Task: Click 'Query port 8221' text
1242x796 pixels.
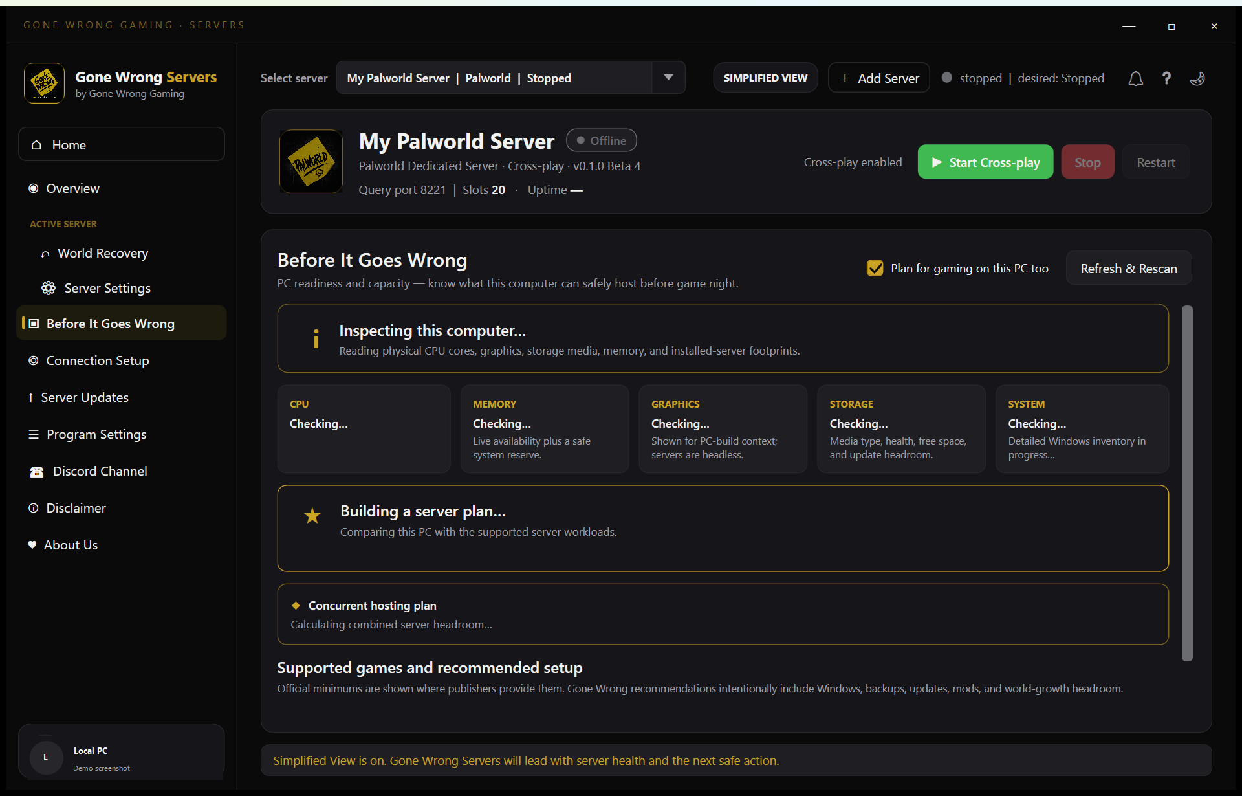Action: tap(402, 190)
